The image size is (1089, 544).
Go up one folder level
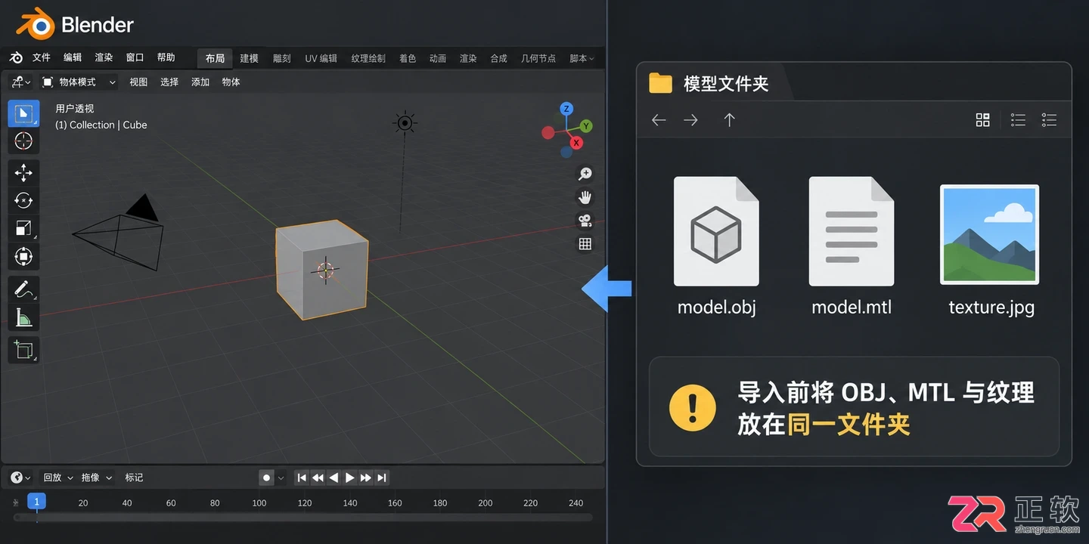click(x=729, y=120)
